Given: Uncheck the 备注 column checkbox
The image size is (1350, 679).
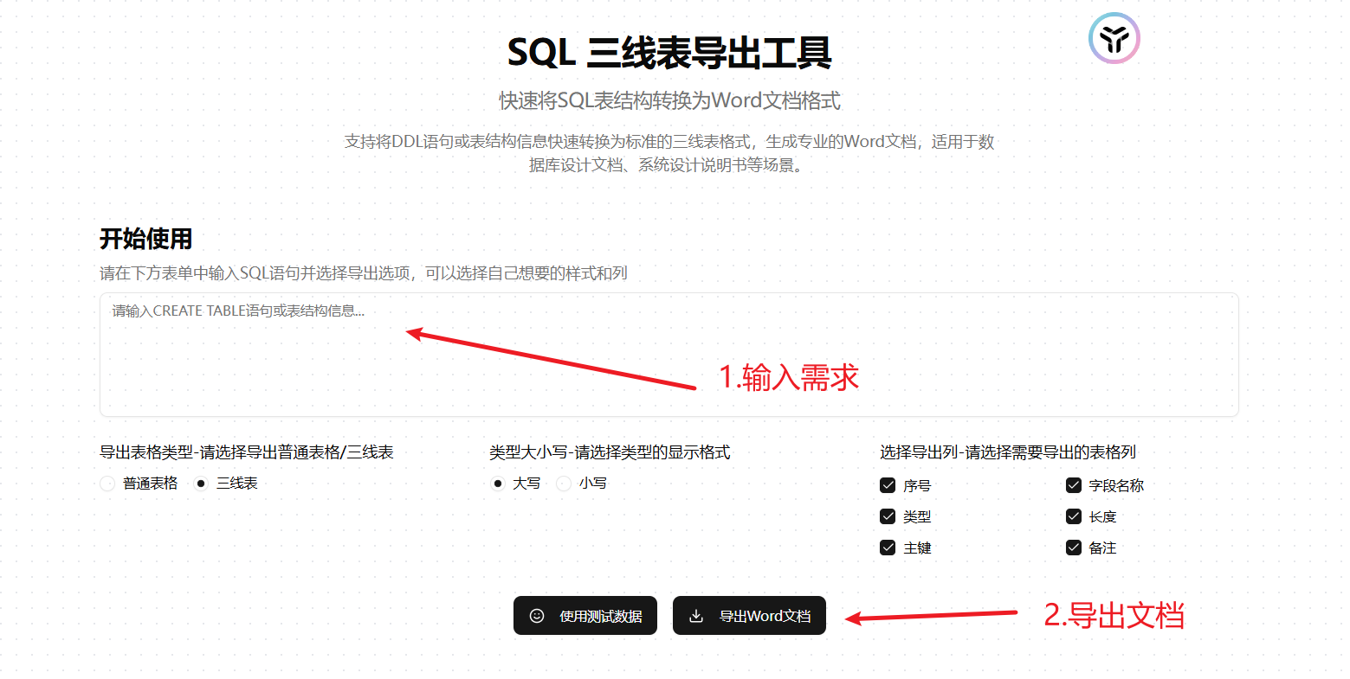Looking at the screenshot, I should (1074, 548).
